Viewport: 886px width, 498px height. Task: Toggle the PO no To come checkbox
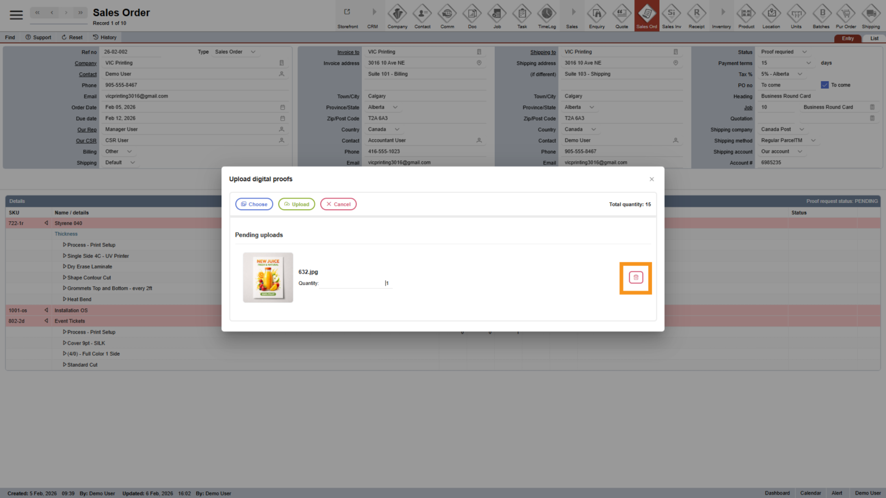[x=825, y=85]
